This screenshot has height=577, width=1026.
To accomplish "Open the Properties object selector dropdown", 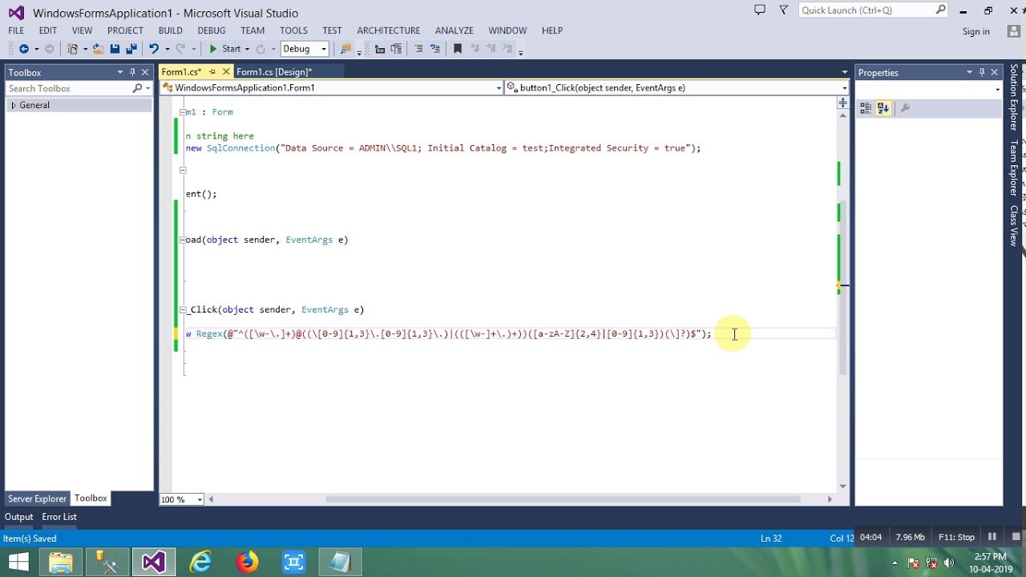I will coord(997,89).
